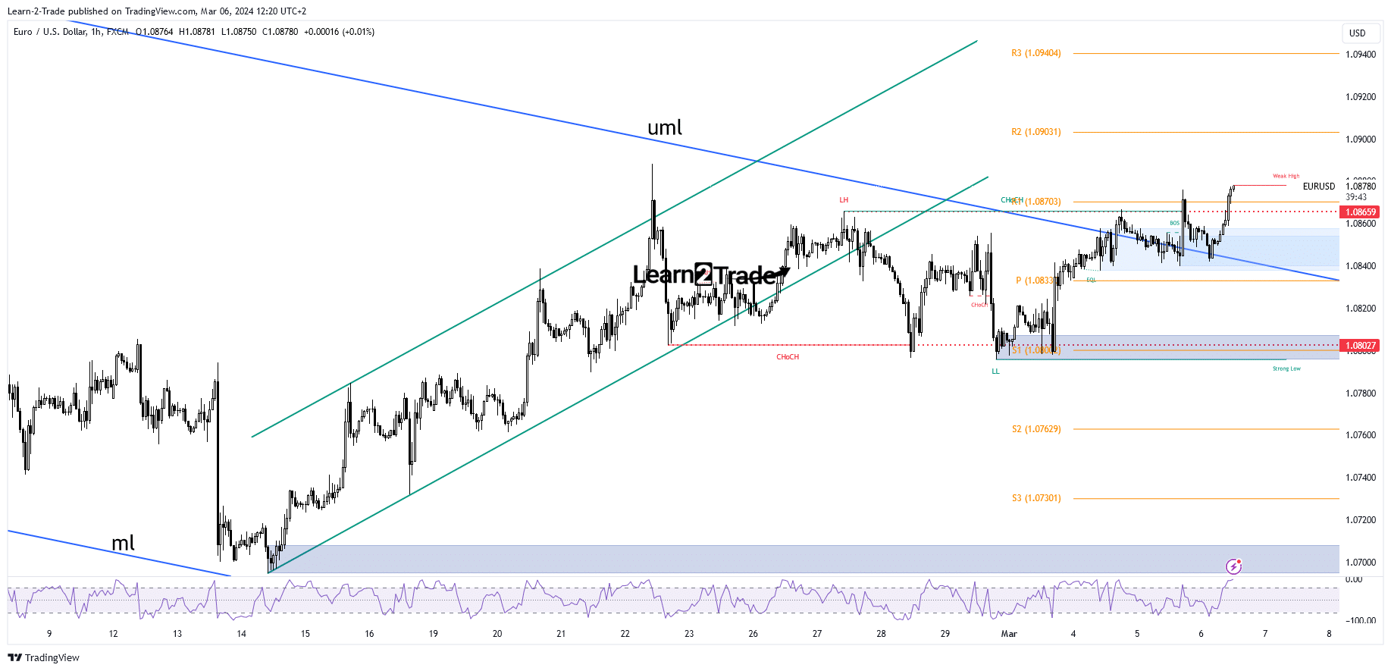Click date 22 on the time axis
The image size is (1391, 671).
pos(625,634)
